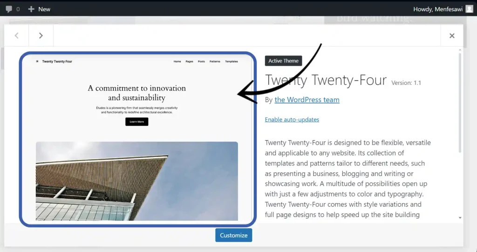477x252 pixels.
Task: Enable auto-updates for Twenty Twenty-Four
Action: pos(292,120)
